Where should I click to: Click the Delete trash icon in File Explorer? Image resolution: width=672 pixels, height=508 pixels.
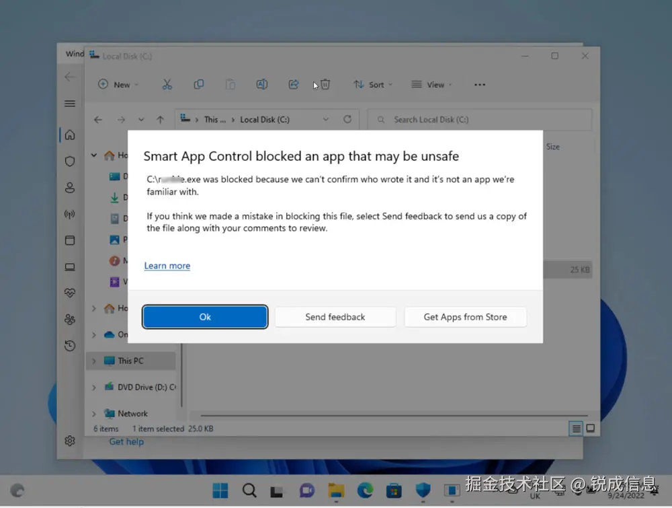(x=325, y=85)
